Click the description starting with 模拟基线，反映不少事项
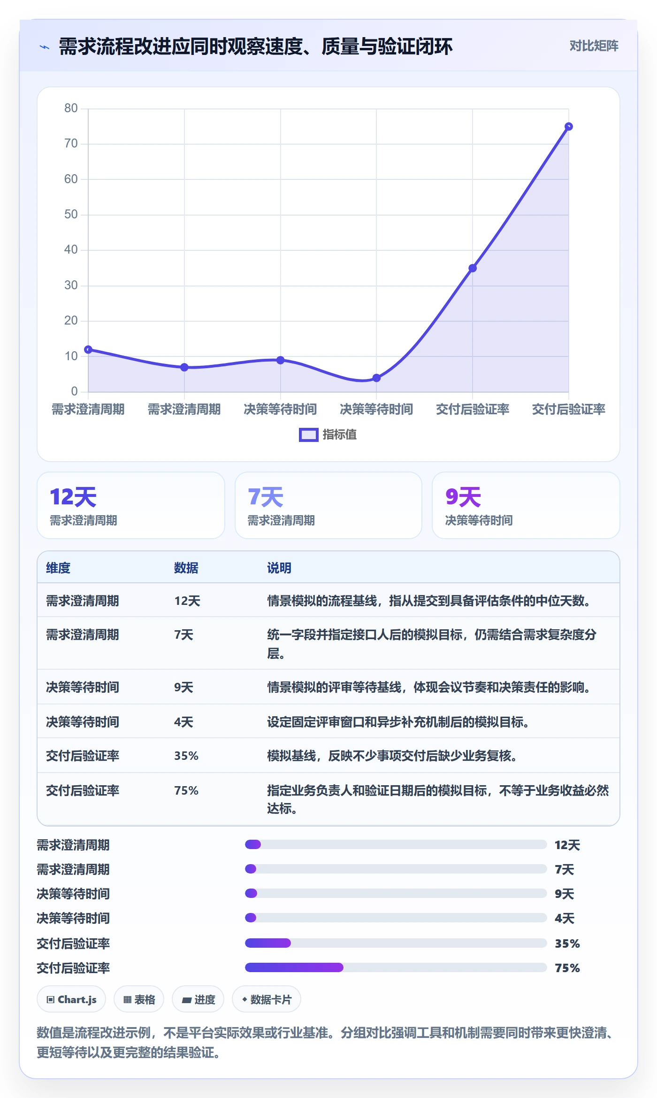The image size is (657, 1098). tap(392, 756)
